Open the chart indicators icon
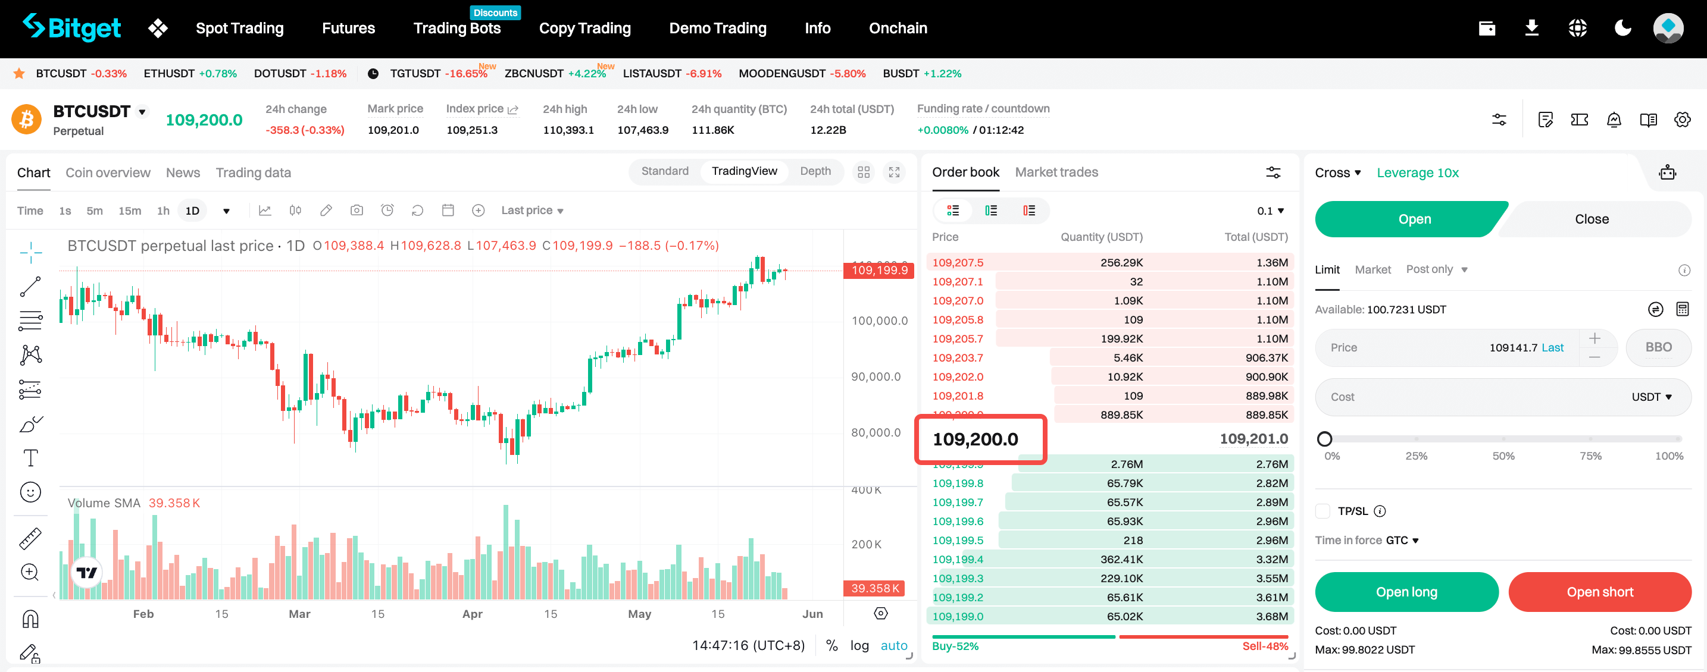The image size is (1707, 672). [x=265, y=211]
